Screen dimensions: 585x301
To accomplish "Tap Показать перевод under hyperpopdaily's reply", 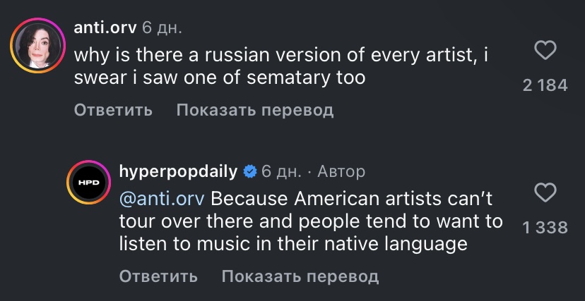I will [300, 276].
